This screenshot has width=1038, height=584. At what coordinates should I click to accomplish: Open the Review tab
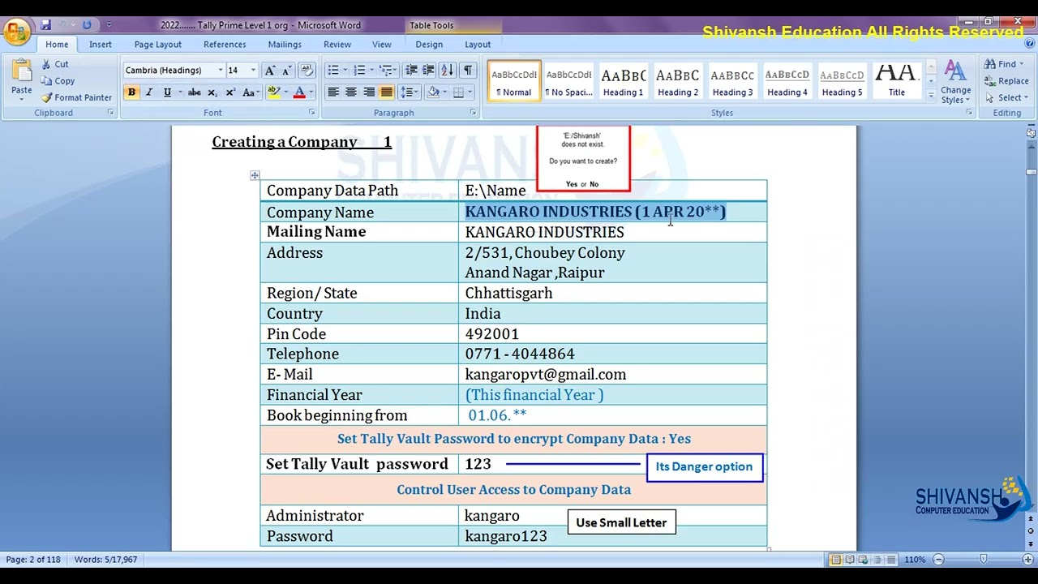[x=337, y=45]
